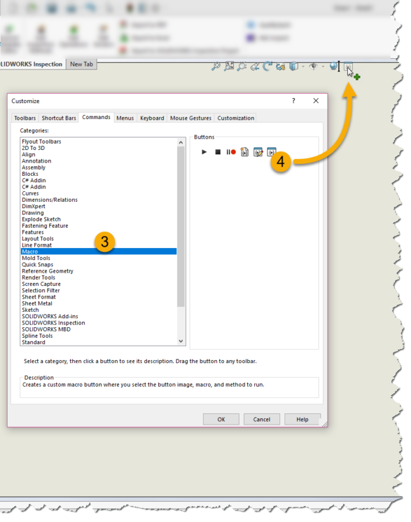Screen dimensions: 411x522
Task: Open the New Tab document tab
Action: 81,64
